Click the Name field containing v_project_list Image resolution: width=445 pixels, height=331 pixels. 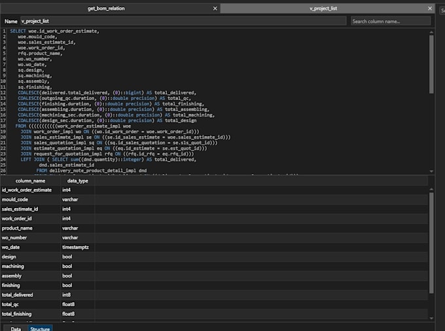(x=183, y=21)
